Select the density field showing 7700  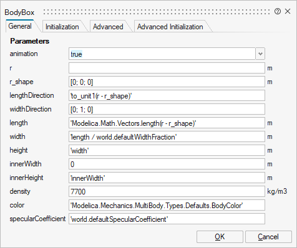pyautogui.click(x=167, y=191)
